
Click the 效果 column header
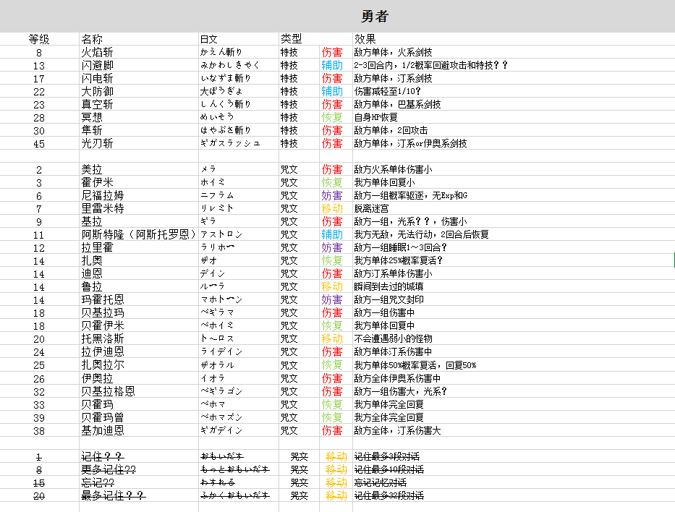click(x=365, y=39)
